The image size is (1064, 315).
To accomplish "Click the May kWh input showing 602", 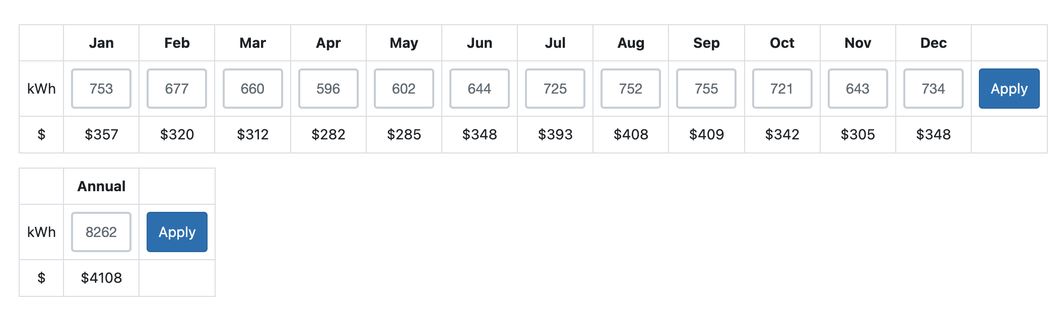I will (x=404, y=89).
